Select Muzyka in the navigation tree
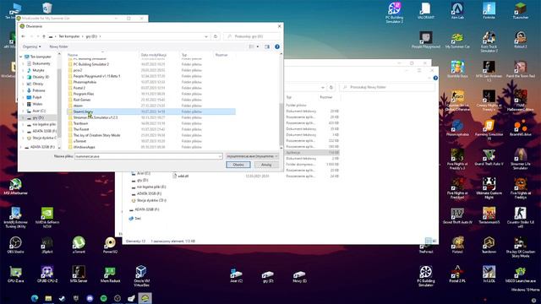This screenshot has height=304, width=541. [x=38, y=70]
